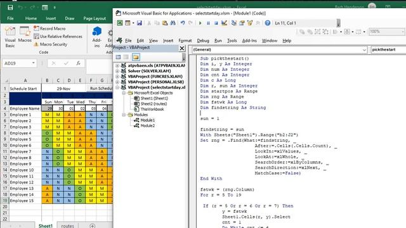Open the VBA Add-Ins menu
This screenshot has width=406, height=228.
[x=249, y=41]
